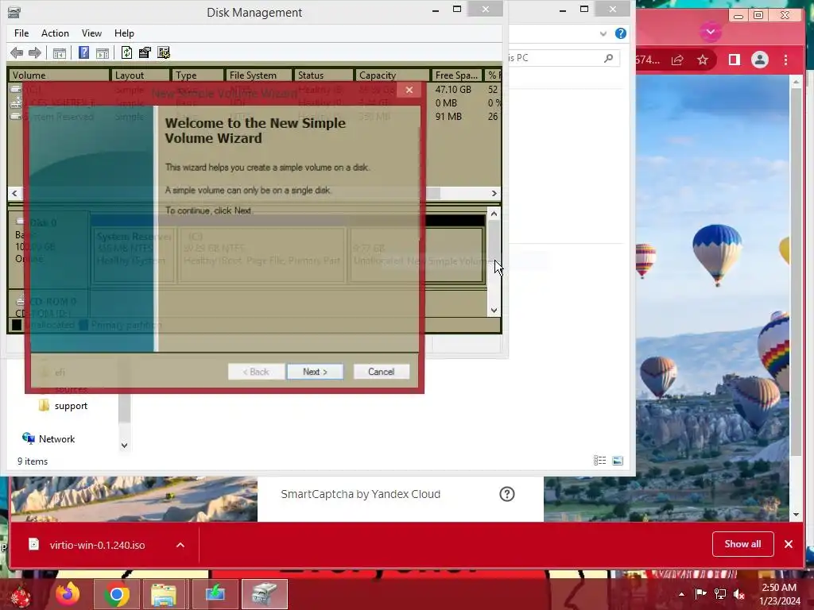The image size is (814, 610).
Task: Click Chrome page scroll down arrow
Action: (797, 514)
